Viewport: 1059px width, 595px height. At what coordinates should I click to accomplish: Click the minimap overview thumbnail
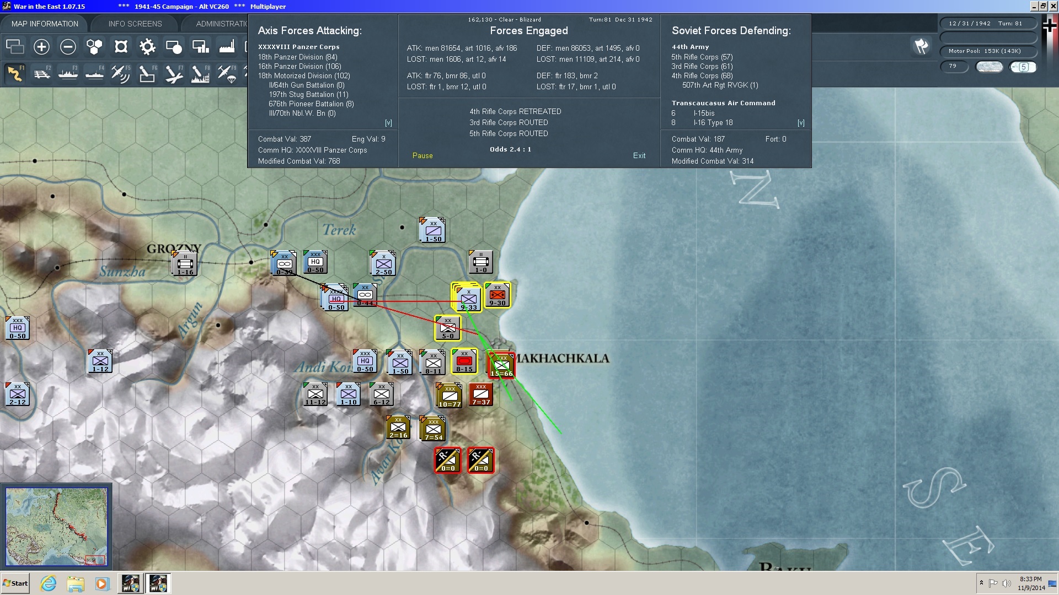(x=56, y=527)
